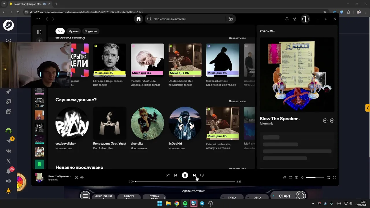Hide Blow The Speaker via minus icon in player bar
Image resolution: width=370 pixels, height=208 pixels.
click(76, 177)
